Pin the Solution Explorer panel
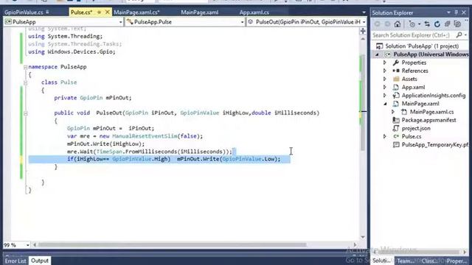This screenshot has height=265, width=472. [x=456, y=13]
